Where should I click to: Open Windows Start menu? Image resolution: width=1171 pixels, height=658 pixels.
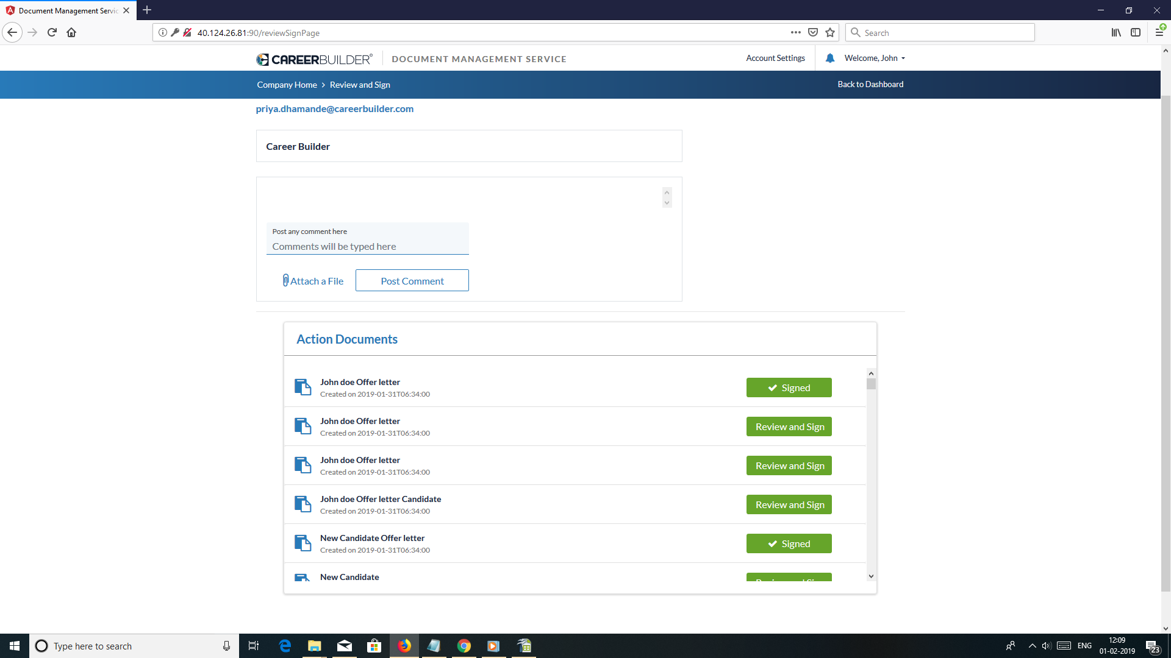pyautogui.click(x=15, y=646)
